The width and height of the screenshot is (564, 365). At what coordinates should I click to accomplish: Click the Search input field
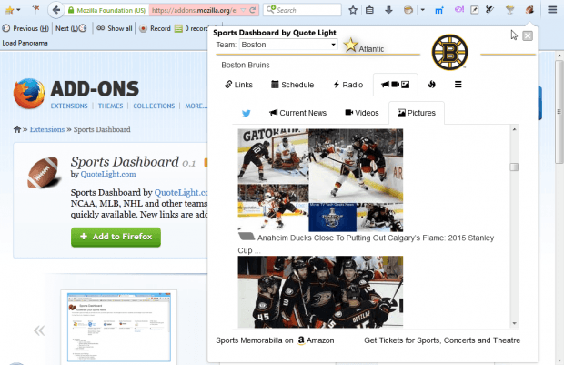coord(302,10)
